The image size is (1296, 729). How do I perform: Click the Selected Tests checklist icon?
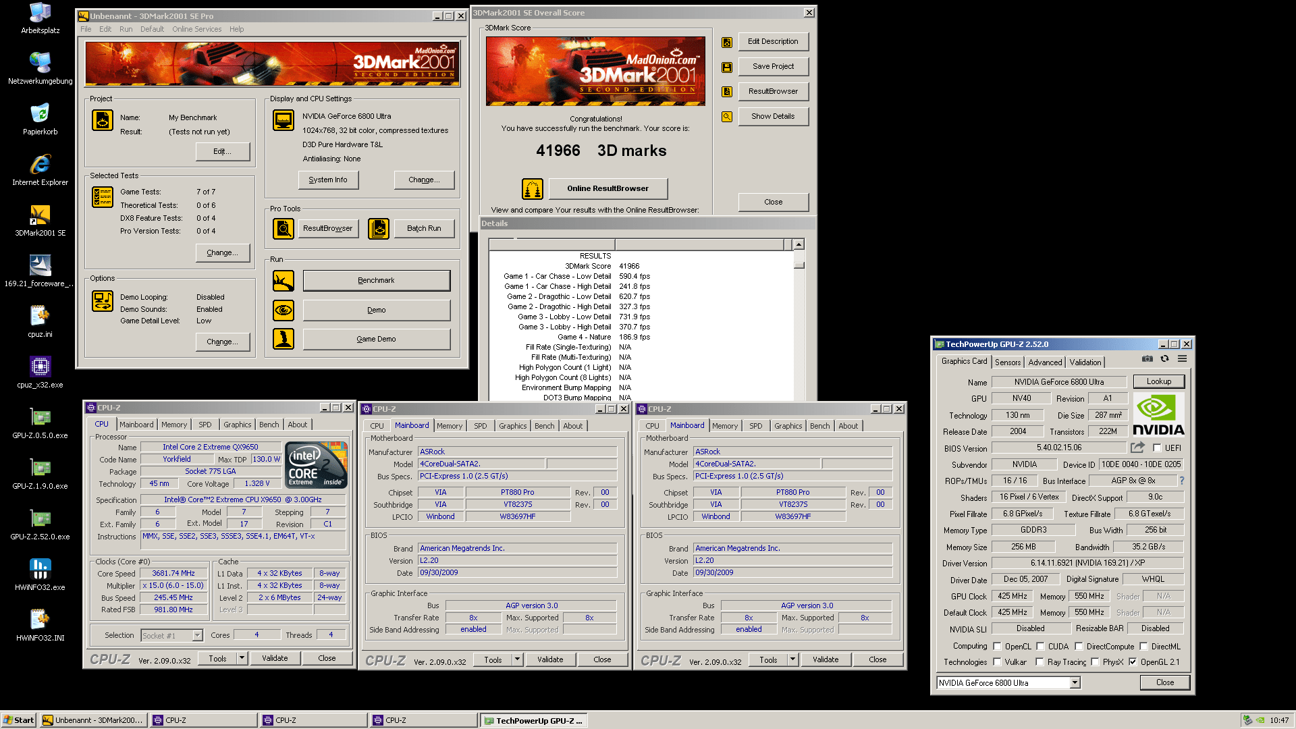pos(103,197)
